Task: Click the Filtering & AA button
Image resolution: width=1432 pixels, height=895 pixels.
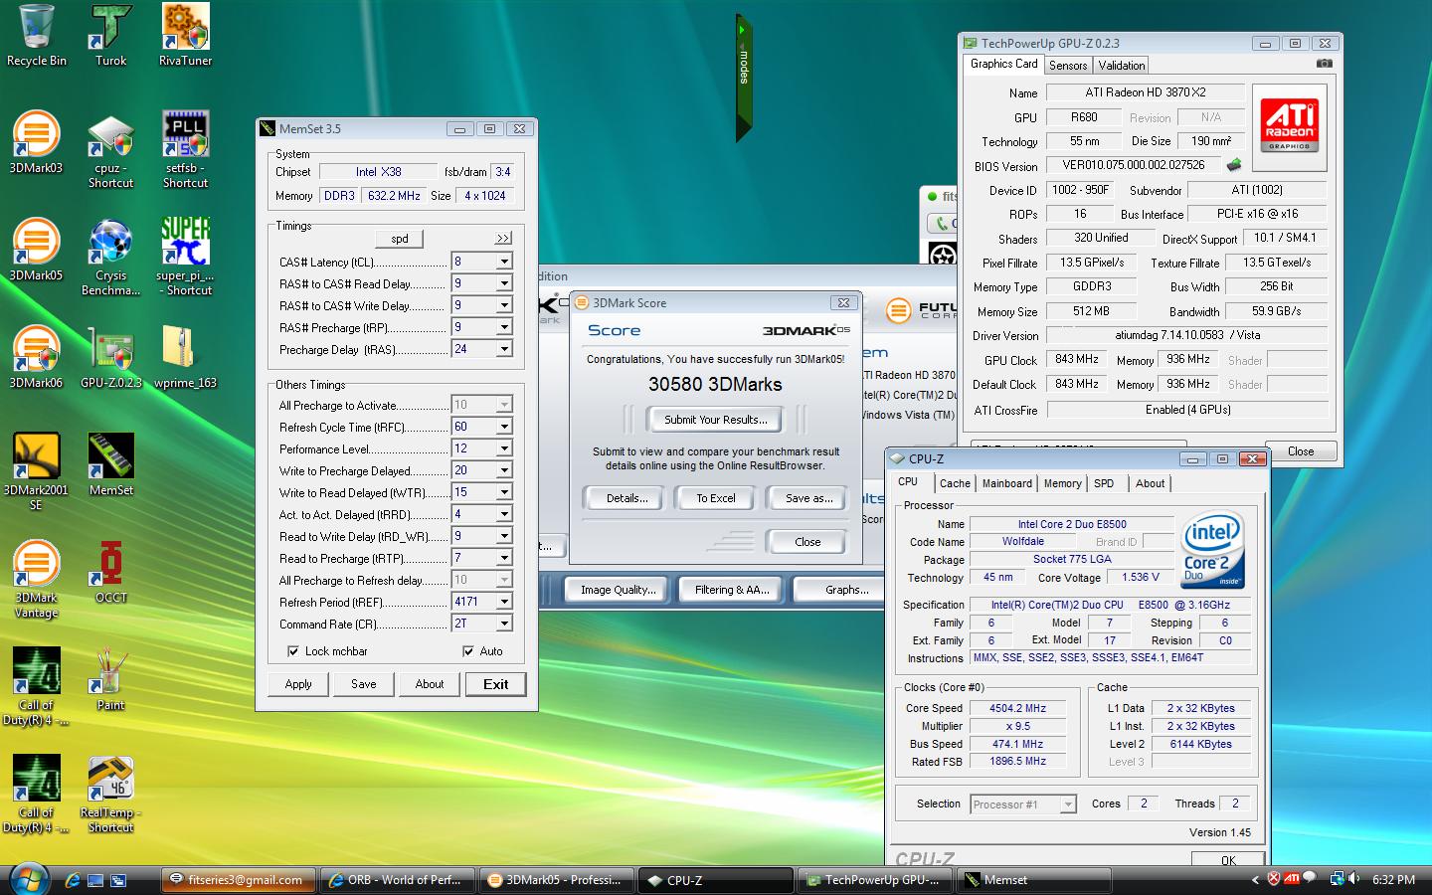Action: (732, 590)
